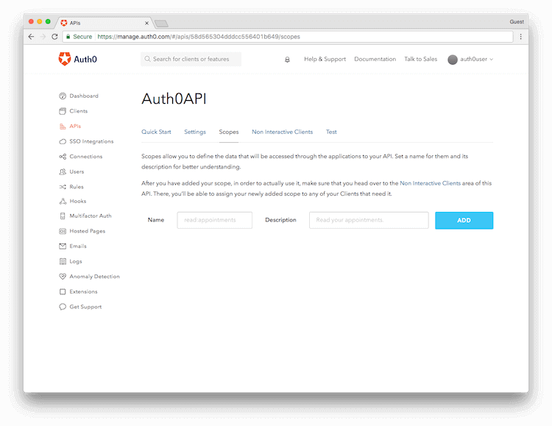Screen dimensions: 552x426
Task: Click the search for clients or features box
Action: tap(191, 59)
